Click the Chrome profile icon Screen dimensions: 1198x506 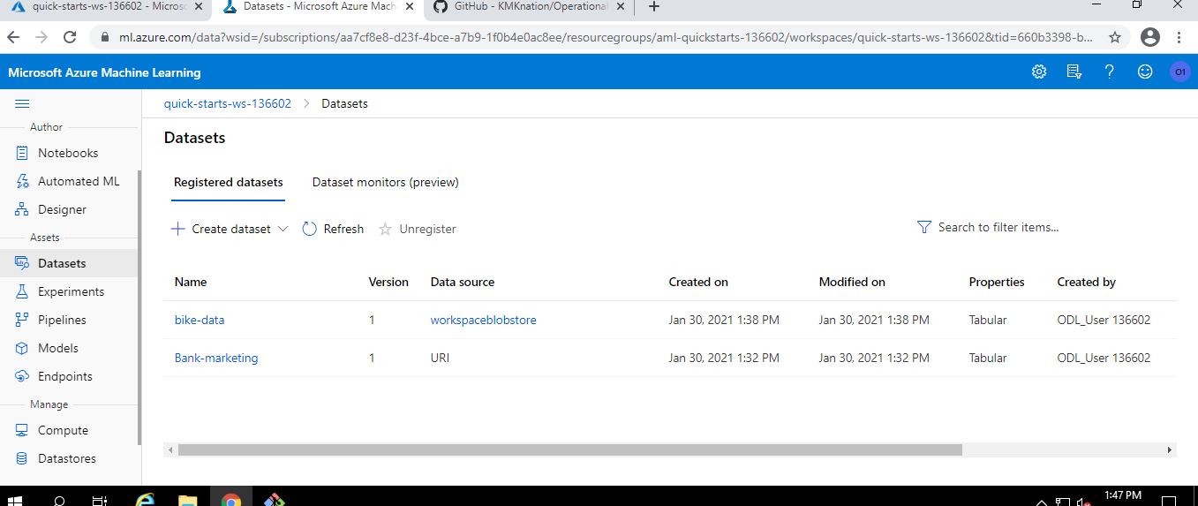[x=1149, y=38]
